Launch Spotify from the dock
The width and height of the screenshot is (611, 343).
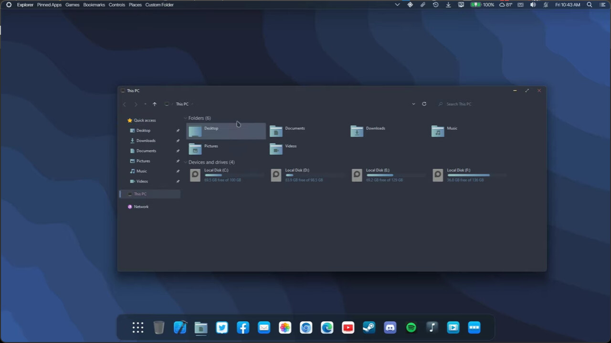click(411, 327)
